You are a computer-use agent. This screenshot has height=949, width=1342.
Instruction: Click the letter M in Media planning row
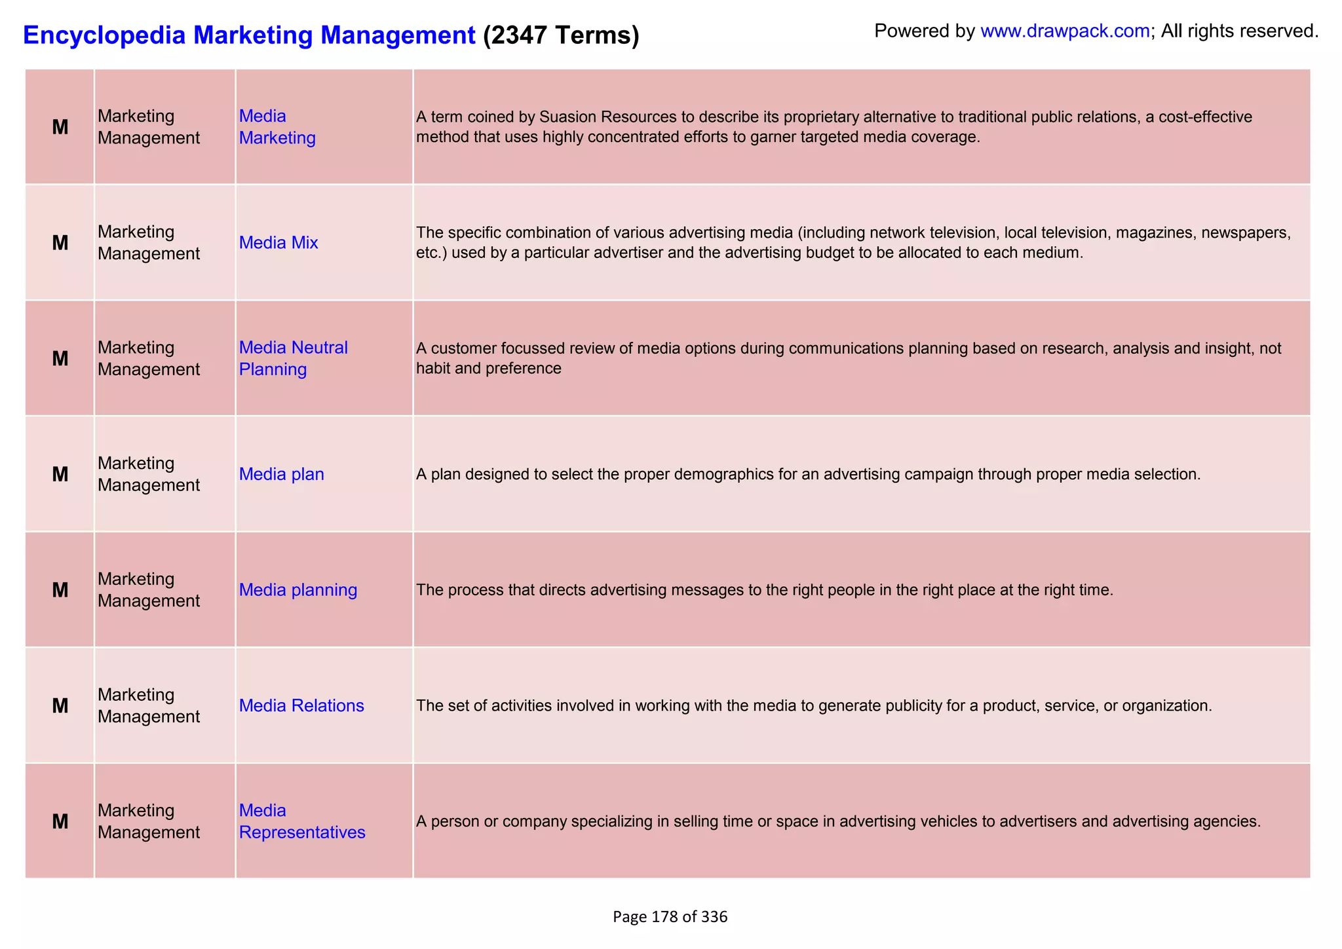60,590
